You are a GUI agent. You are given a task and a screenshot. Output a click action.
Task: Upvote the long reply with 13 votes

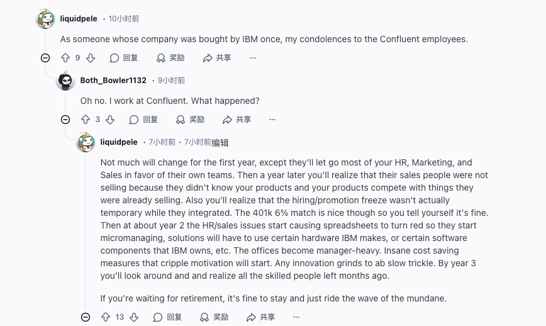click(x=106, y=317)
